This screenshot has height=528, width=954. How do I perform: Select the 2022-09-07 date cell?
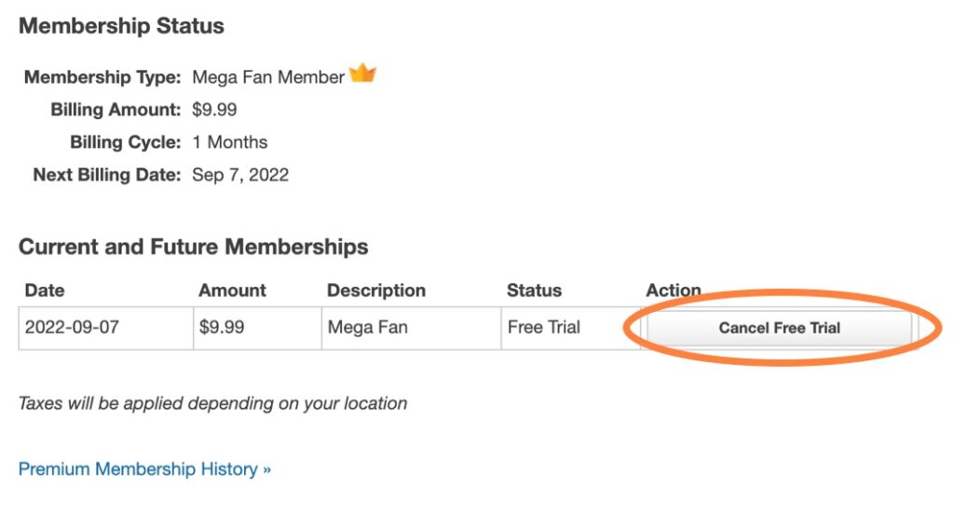tap(72, 328)
